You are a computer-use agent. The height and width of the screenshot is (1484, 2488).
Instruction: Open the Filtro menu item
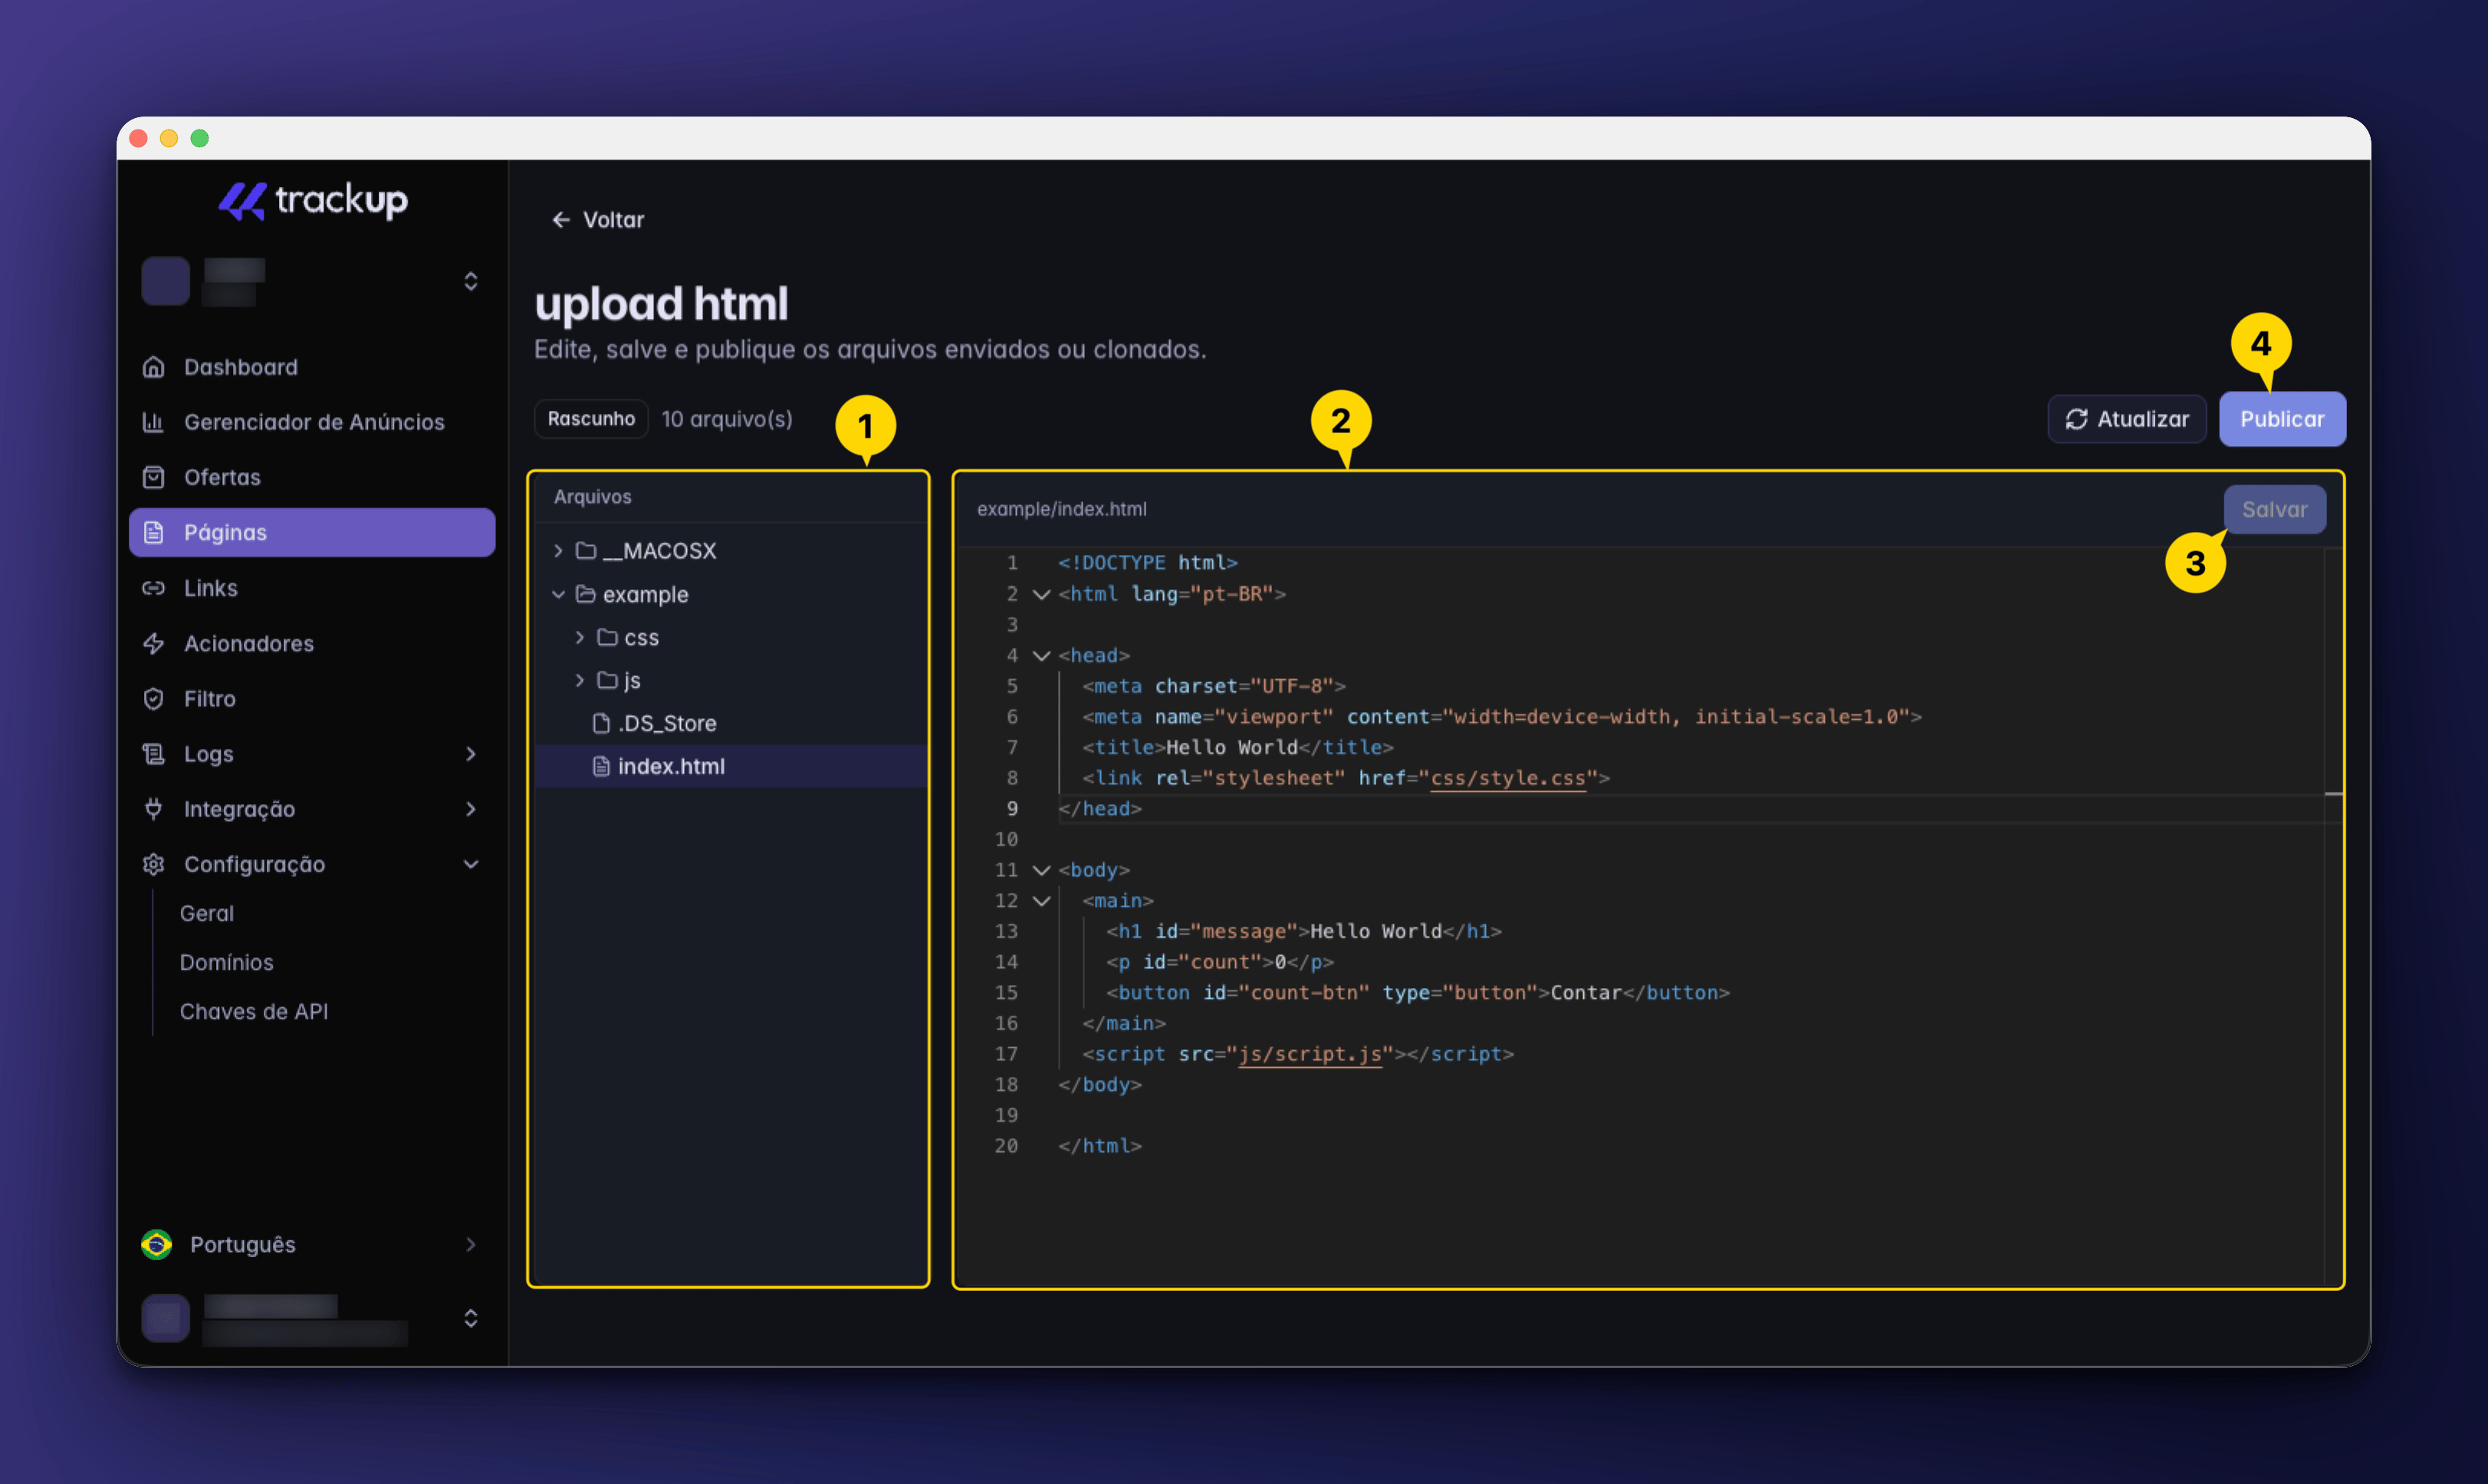pyautogui.click(x=312, y=698)
